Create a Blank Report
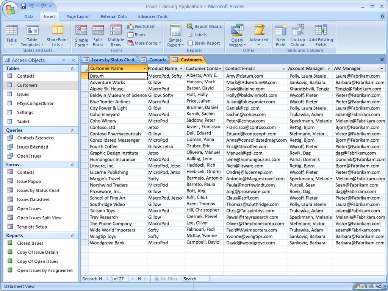Viewport: 388px width, 291px height. 205,43
